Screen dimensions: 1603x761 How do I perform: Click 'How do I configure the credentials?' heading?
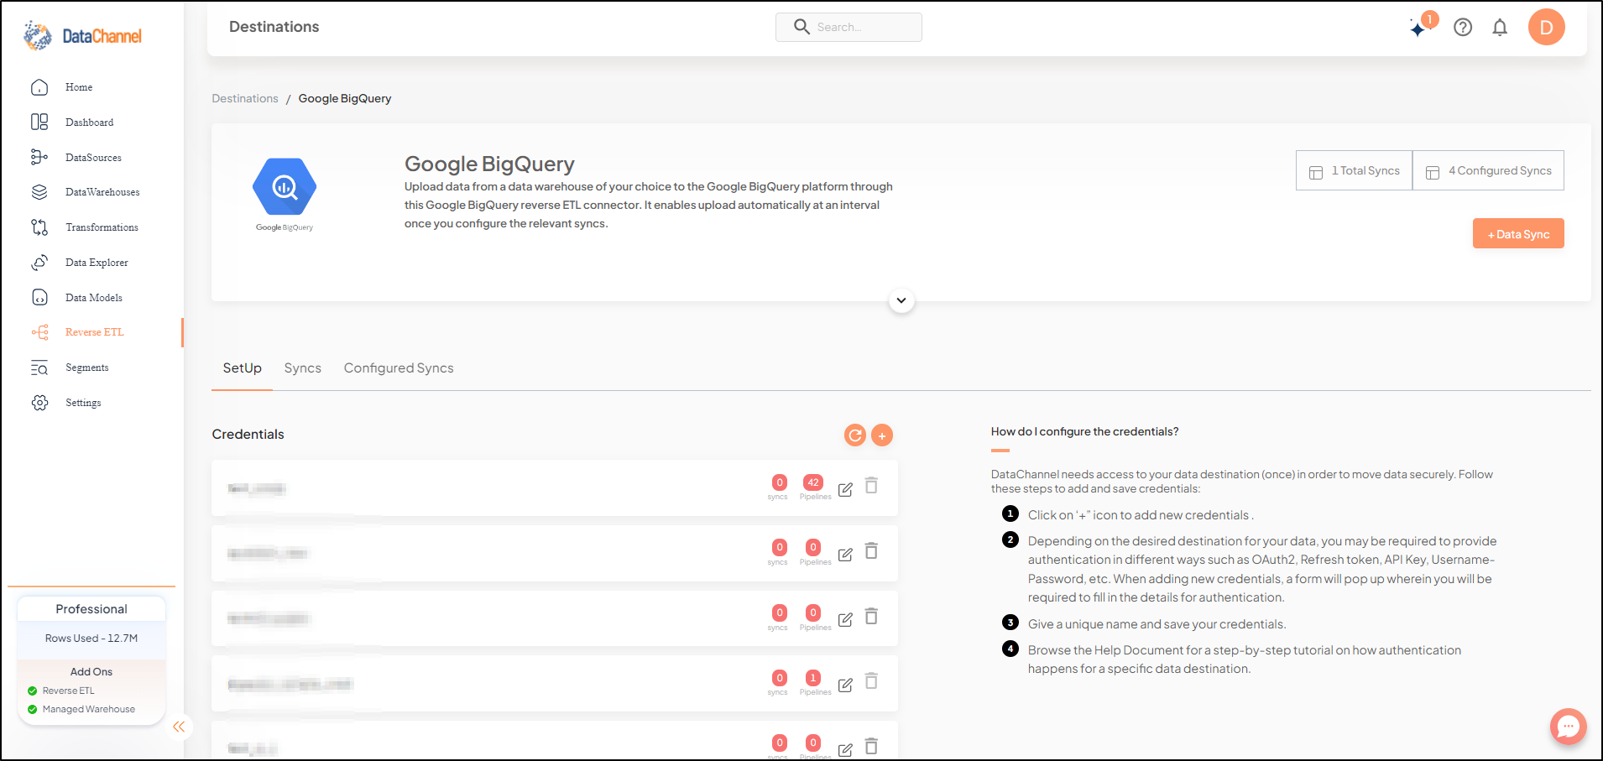tap(1084, 432)
